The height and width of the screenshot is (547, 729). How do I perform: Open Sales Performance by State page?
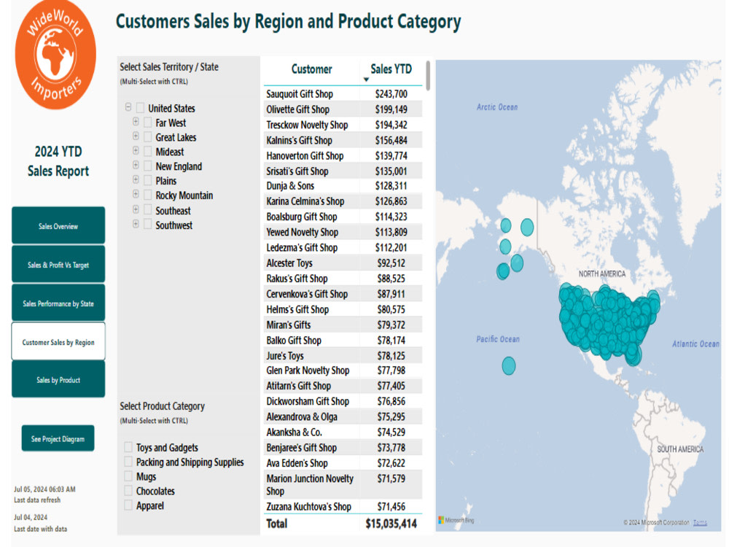(58, 303)
